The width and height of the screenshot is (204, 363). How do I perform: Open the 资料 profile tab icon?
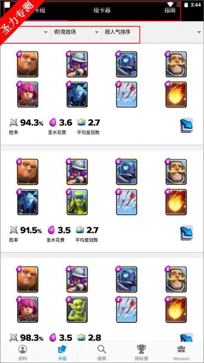[23, 353]
